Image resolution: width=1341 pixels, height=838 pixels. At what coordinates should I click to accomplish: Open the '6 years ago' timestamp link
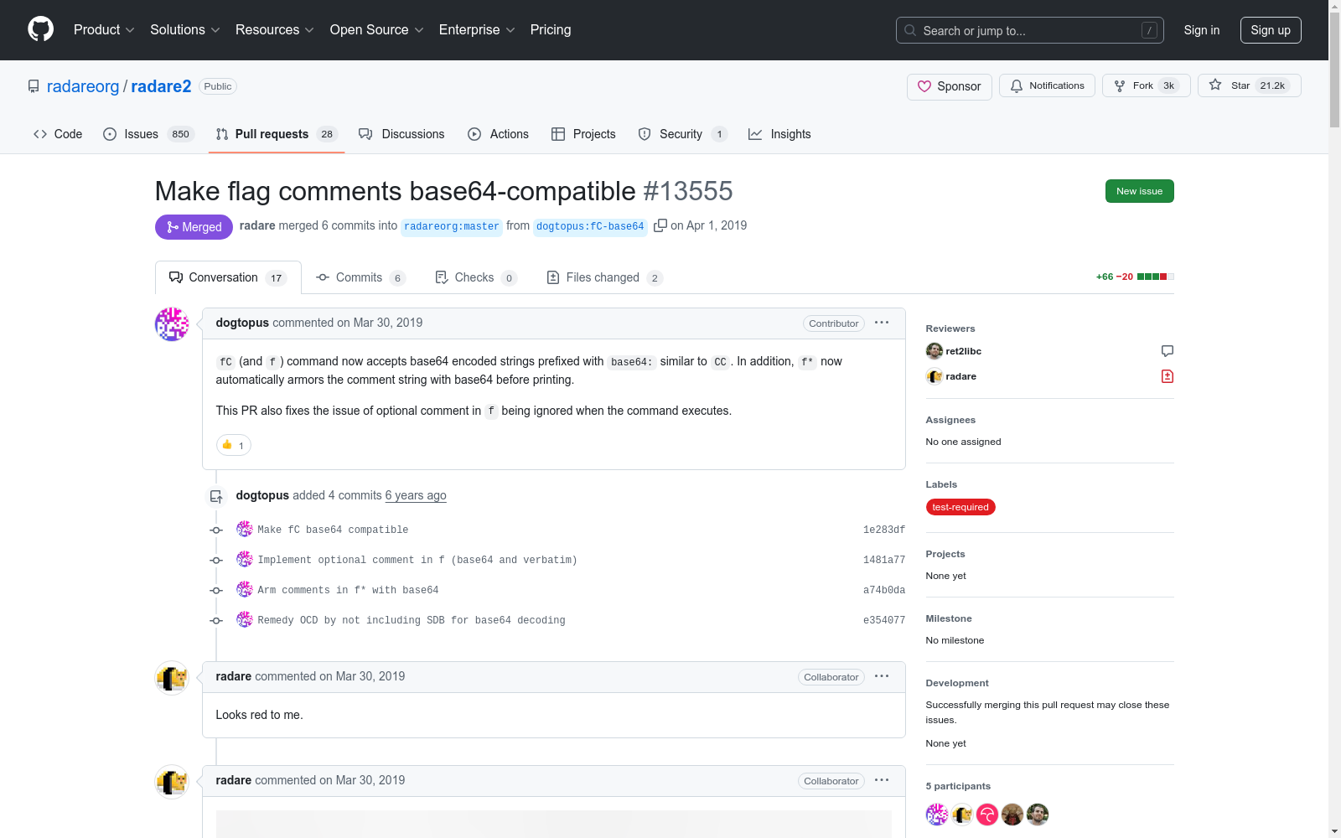point(416,495)
